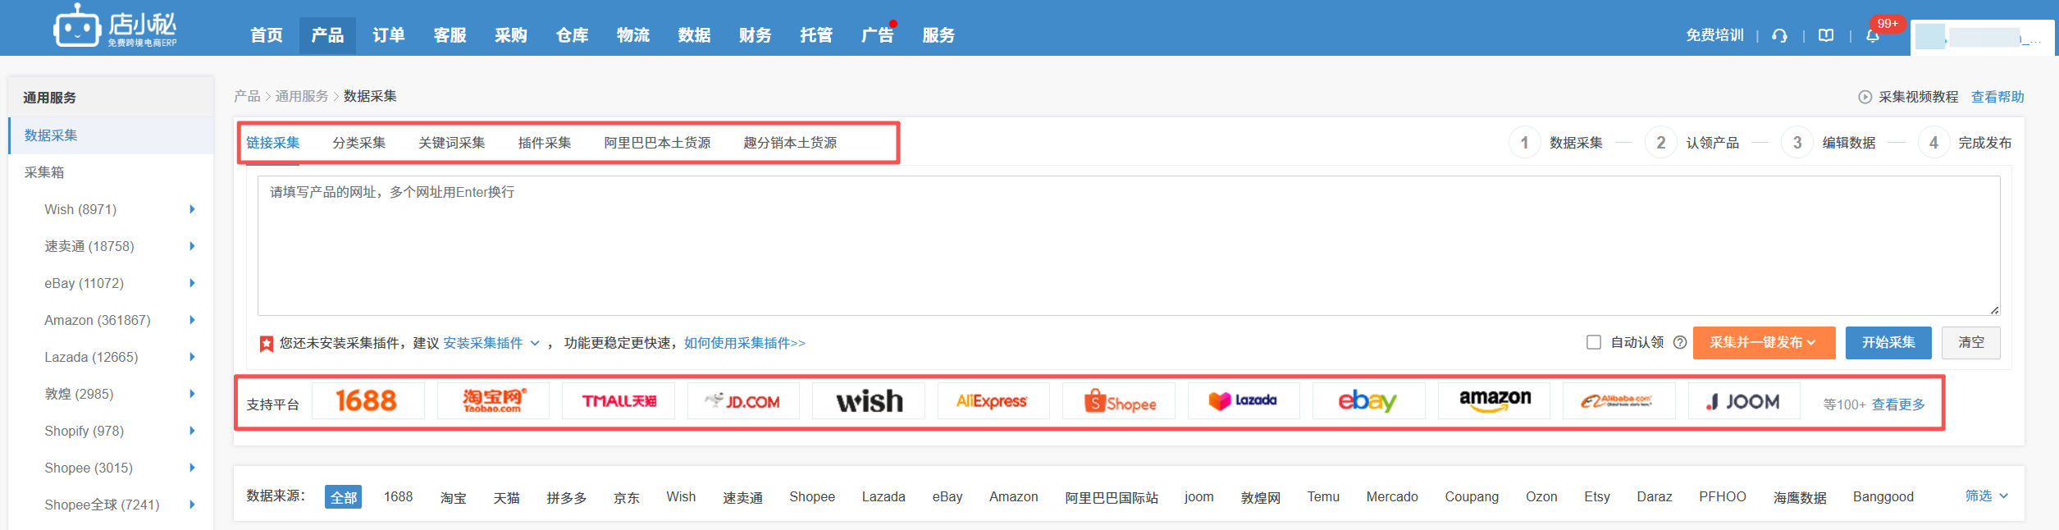
Task: Open the 数据 top menu
Action: click(694, 35)
